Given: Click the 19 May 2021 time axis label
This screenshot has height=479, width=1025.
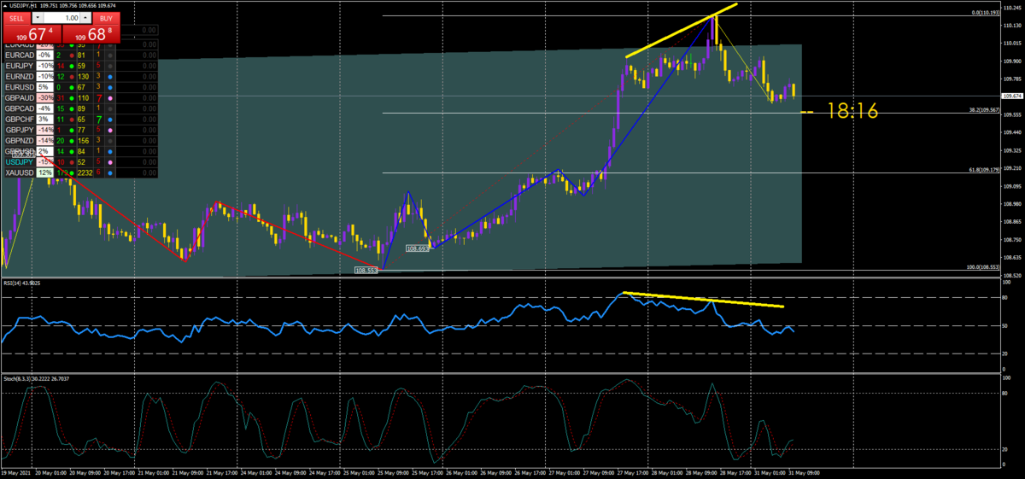Looking at the screenshot, I should (16, 473).
